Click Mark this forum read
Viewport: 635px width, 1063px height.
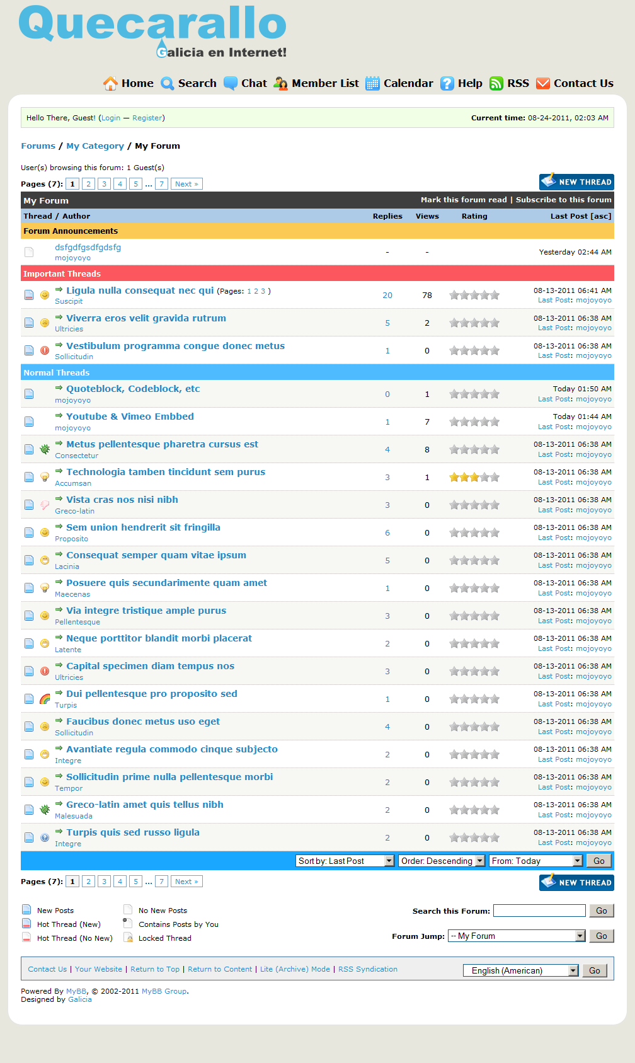[x=464, y=200]
